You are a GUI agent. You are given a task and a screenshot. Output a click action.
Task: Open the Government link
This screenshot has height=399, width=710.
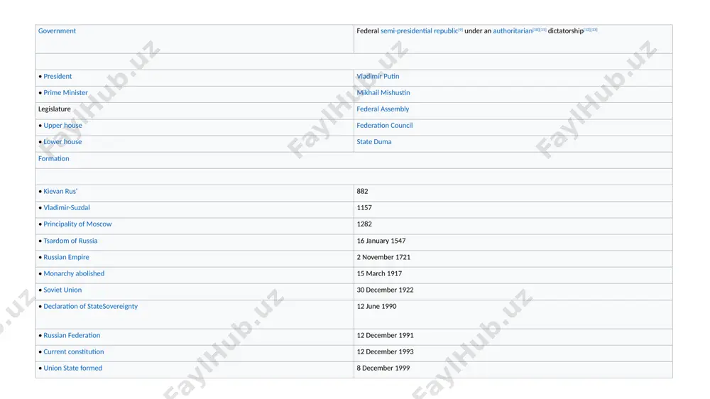tap(57, 31)
